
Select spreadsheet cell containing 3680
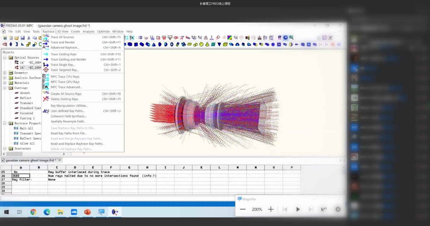(x=21, y=176)
